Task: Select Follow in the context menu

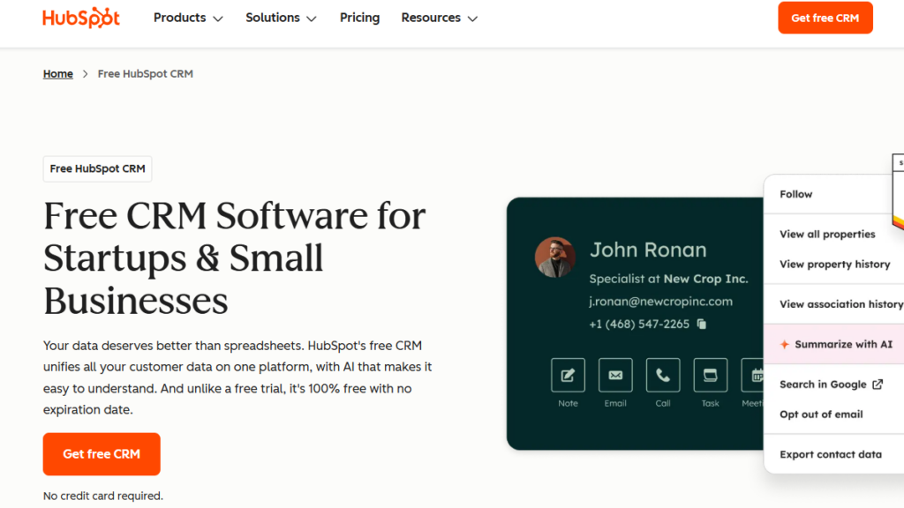Action: pos(795,194)
